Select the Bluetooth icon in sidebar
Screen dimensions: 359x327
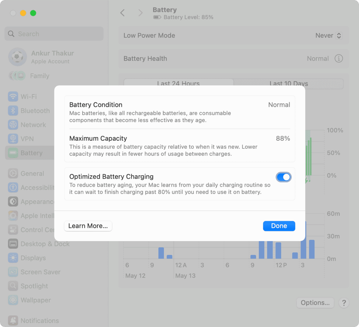(13, 111)
